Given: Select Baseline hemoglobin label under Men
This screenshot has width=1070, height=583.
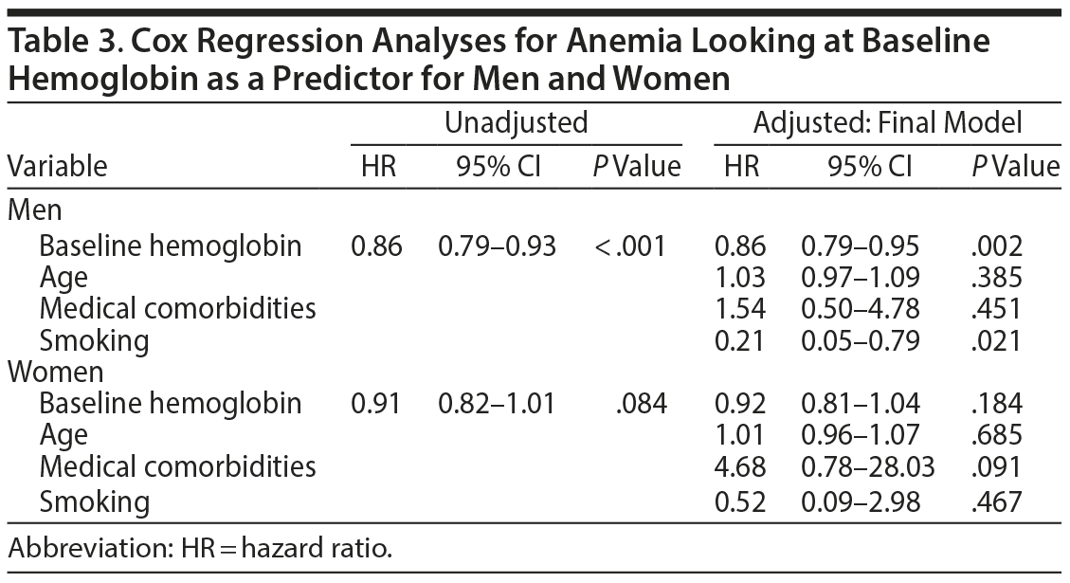Looking at the screenshot, I should [x=171, y=246].
